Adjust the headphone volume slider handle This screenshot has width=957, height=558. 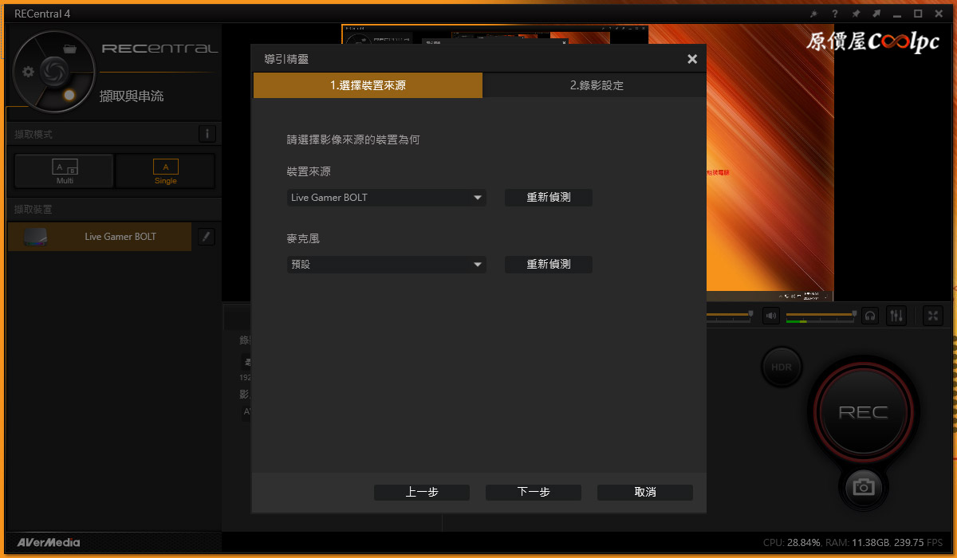(x=854, y=313)
